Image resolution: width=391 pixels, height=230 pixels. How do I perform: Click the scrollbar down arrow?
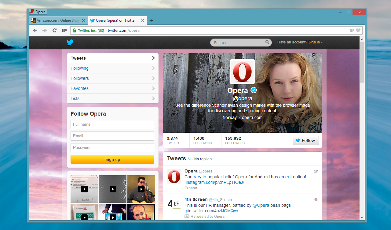pyautogui.click(x=362, y=218)
